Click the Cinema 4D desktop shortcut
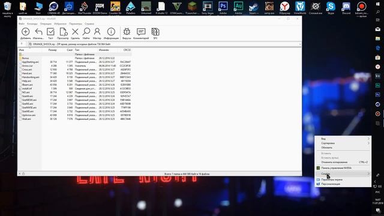This screenshot has width=384, height=216. 53,8
